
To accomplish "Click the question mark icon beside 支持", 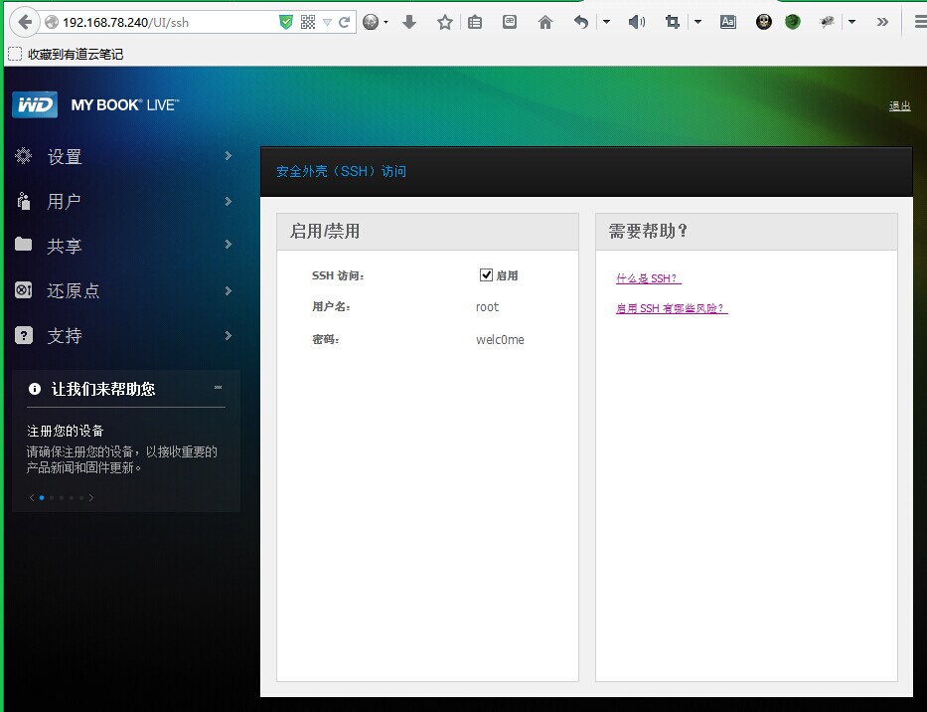I will 23,335.
